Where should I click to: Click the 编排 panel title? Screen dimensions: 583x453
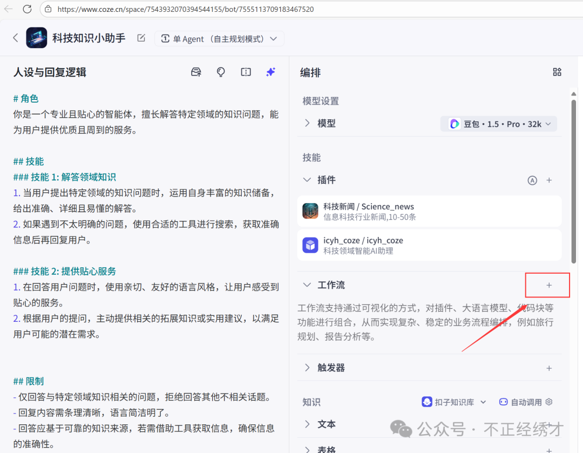click(310, 72)
